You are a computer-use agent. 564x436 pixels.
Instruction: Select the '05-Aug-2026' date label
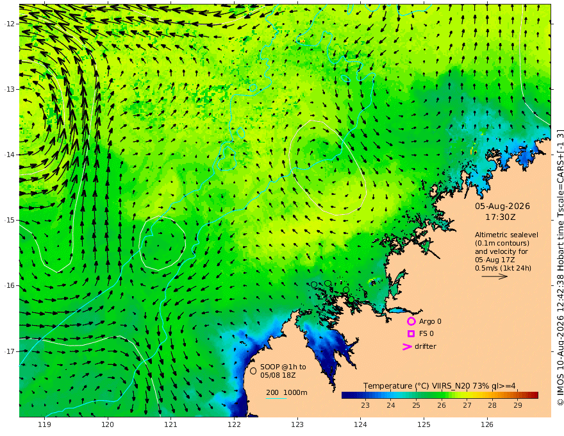[x=502, y=206]
